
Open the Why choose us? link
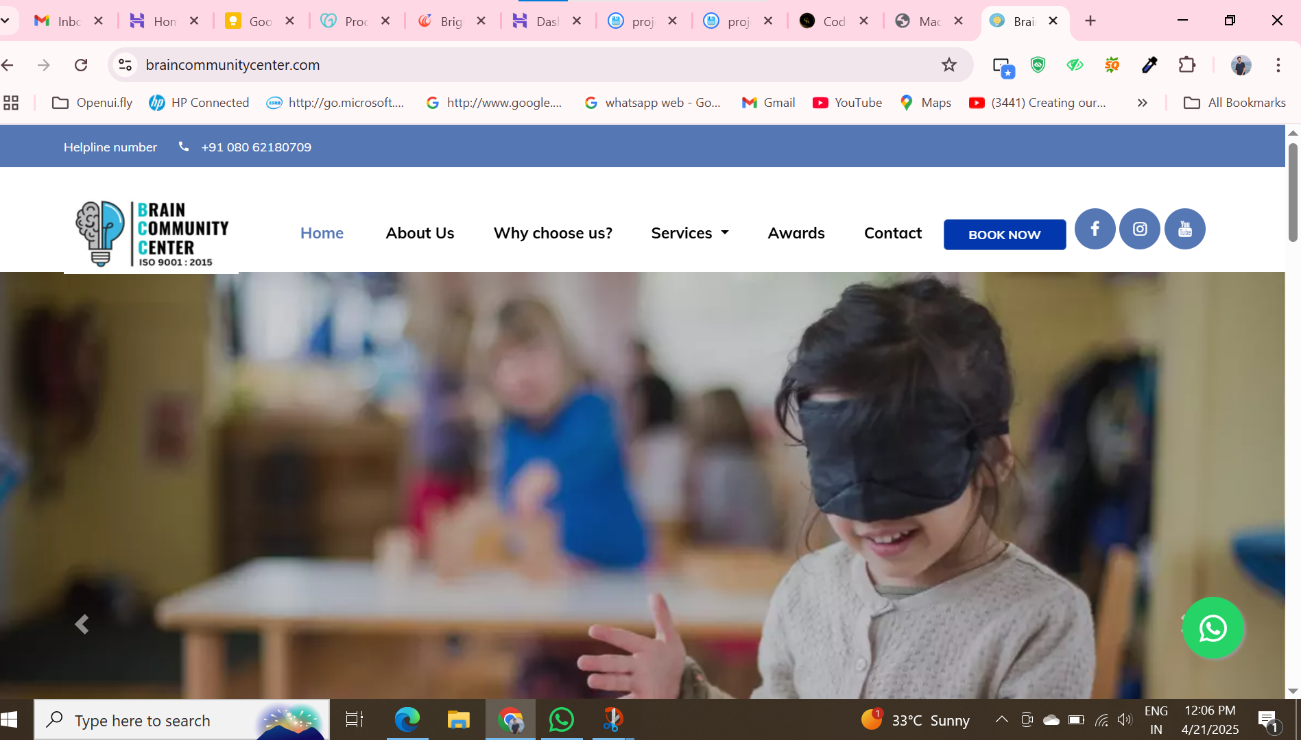(x=553, y=233)
